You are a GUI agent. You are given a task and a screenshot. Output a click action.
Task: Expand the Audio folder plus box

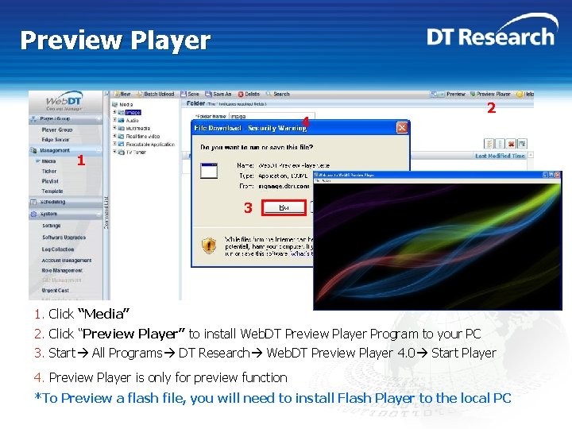114,120
